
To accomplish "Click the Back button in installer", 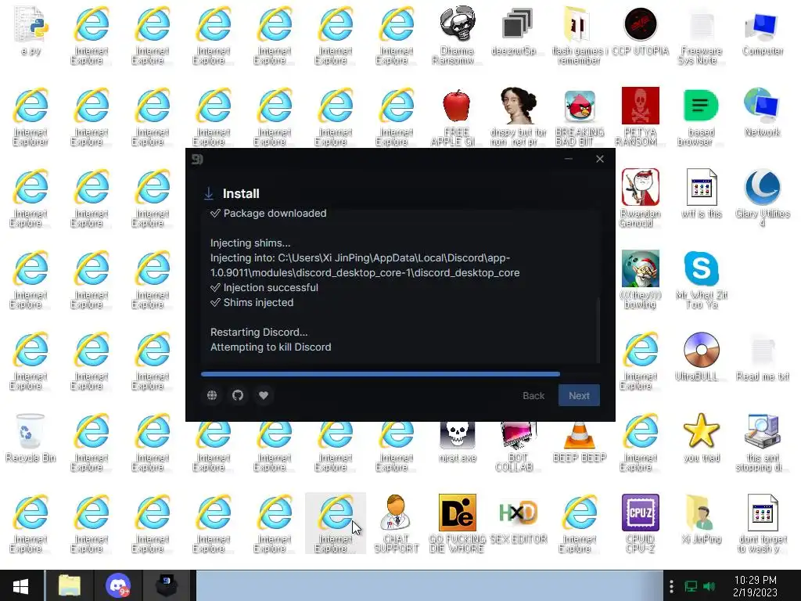I will [x=533, y=395].
